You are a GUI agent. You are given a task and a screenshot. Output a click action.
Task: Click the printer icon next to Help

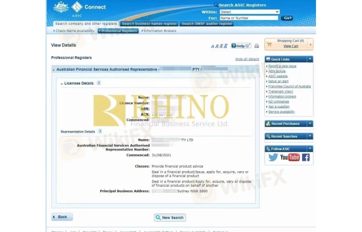pyautogui.click(x=257, y=46)
